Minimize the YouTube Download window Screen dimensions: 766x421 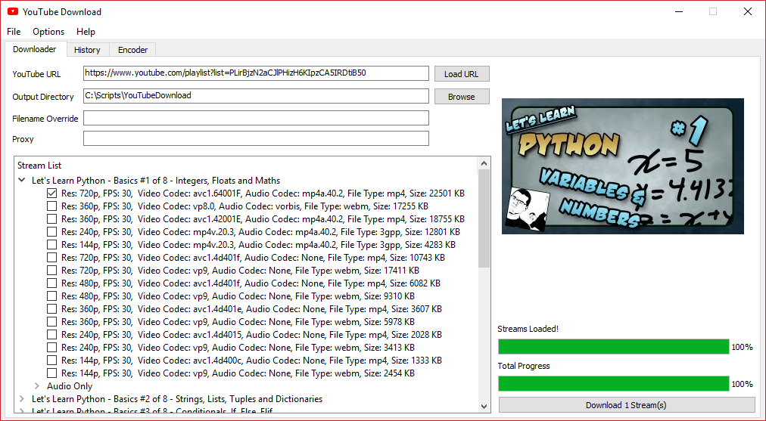tap(678, 11)
